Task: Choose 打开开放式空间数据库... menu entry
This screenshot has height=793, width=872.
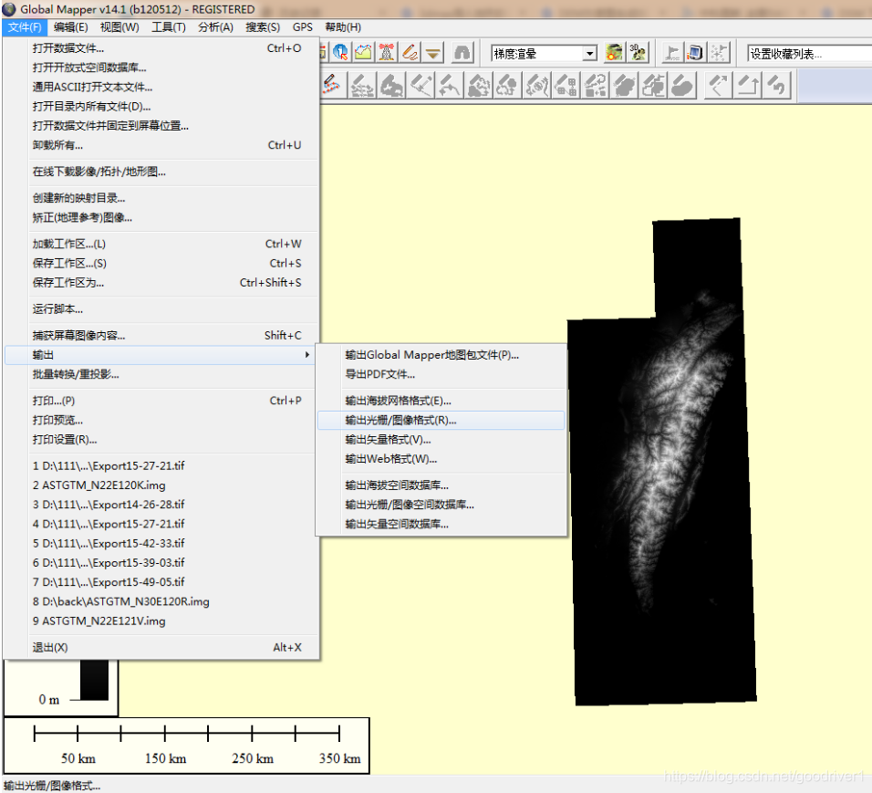Action: point(161,68)
